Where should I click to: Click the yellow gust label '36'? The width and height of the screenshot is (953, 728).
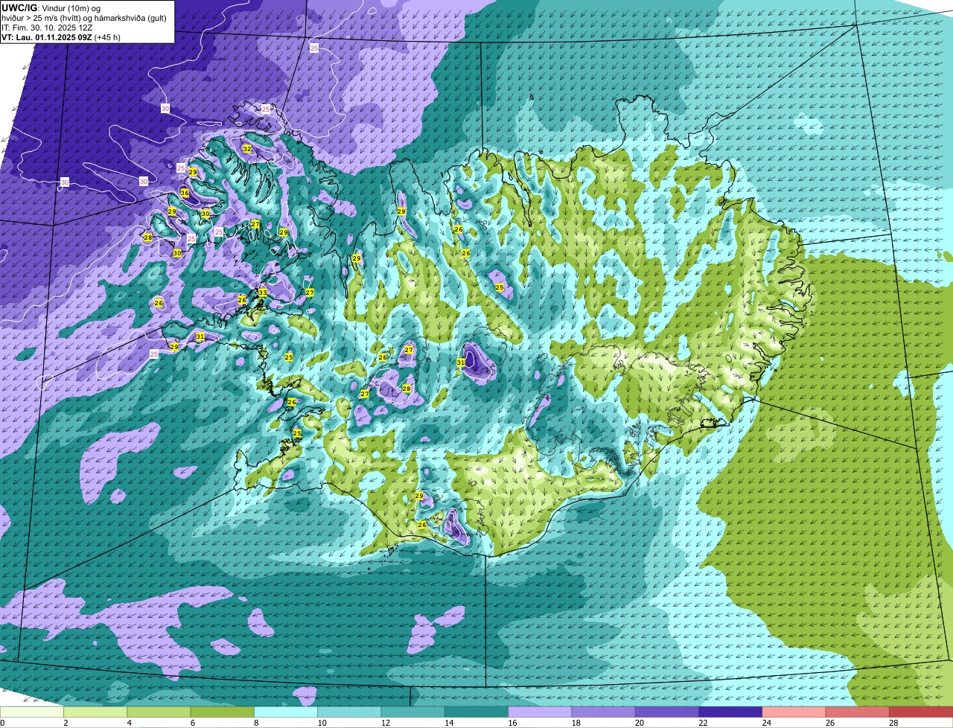point(185,194)
